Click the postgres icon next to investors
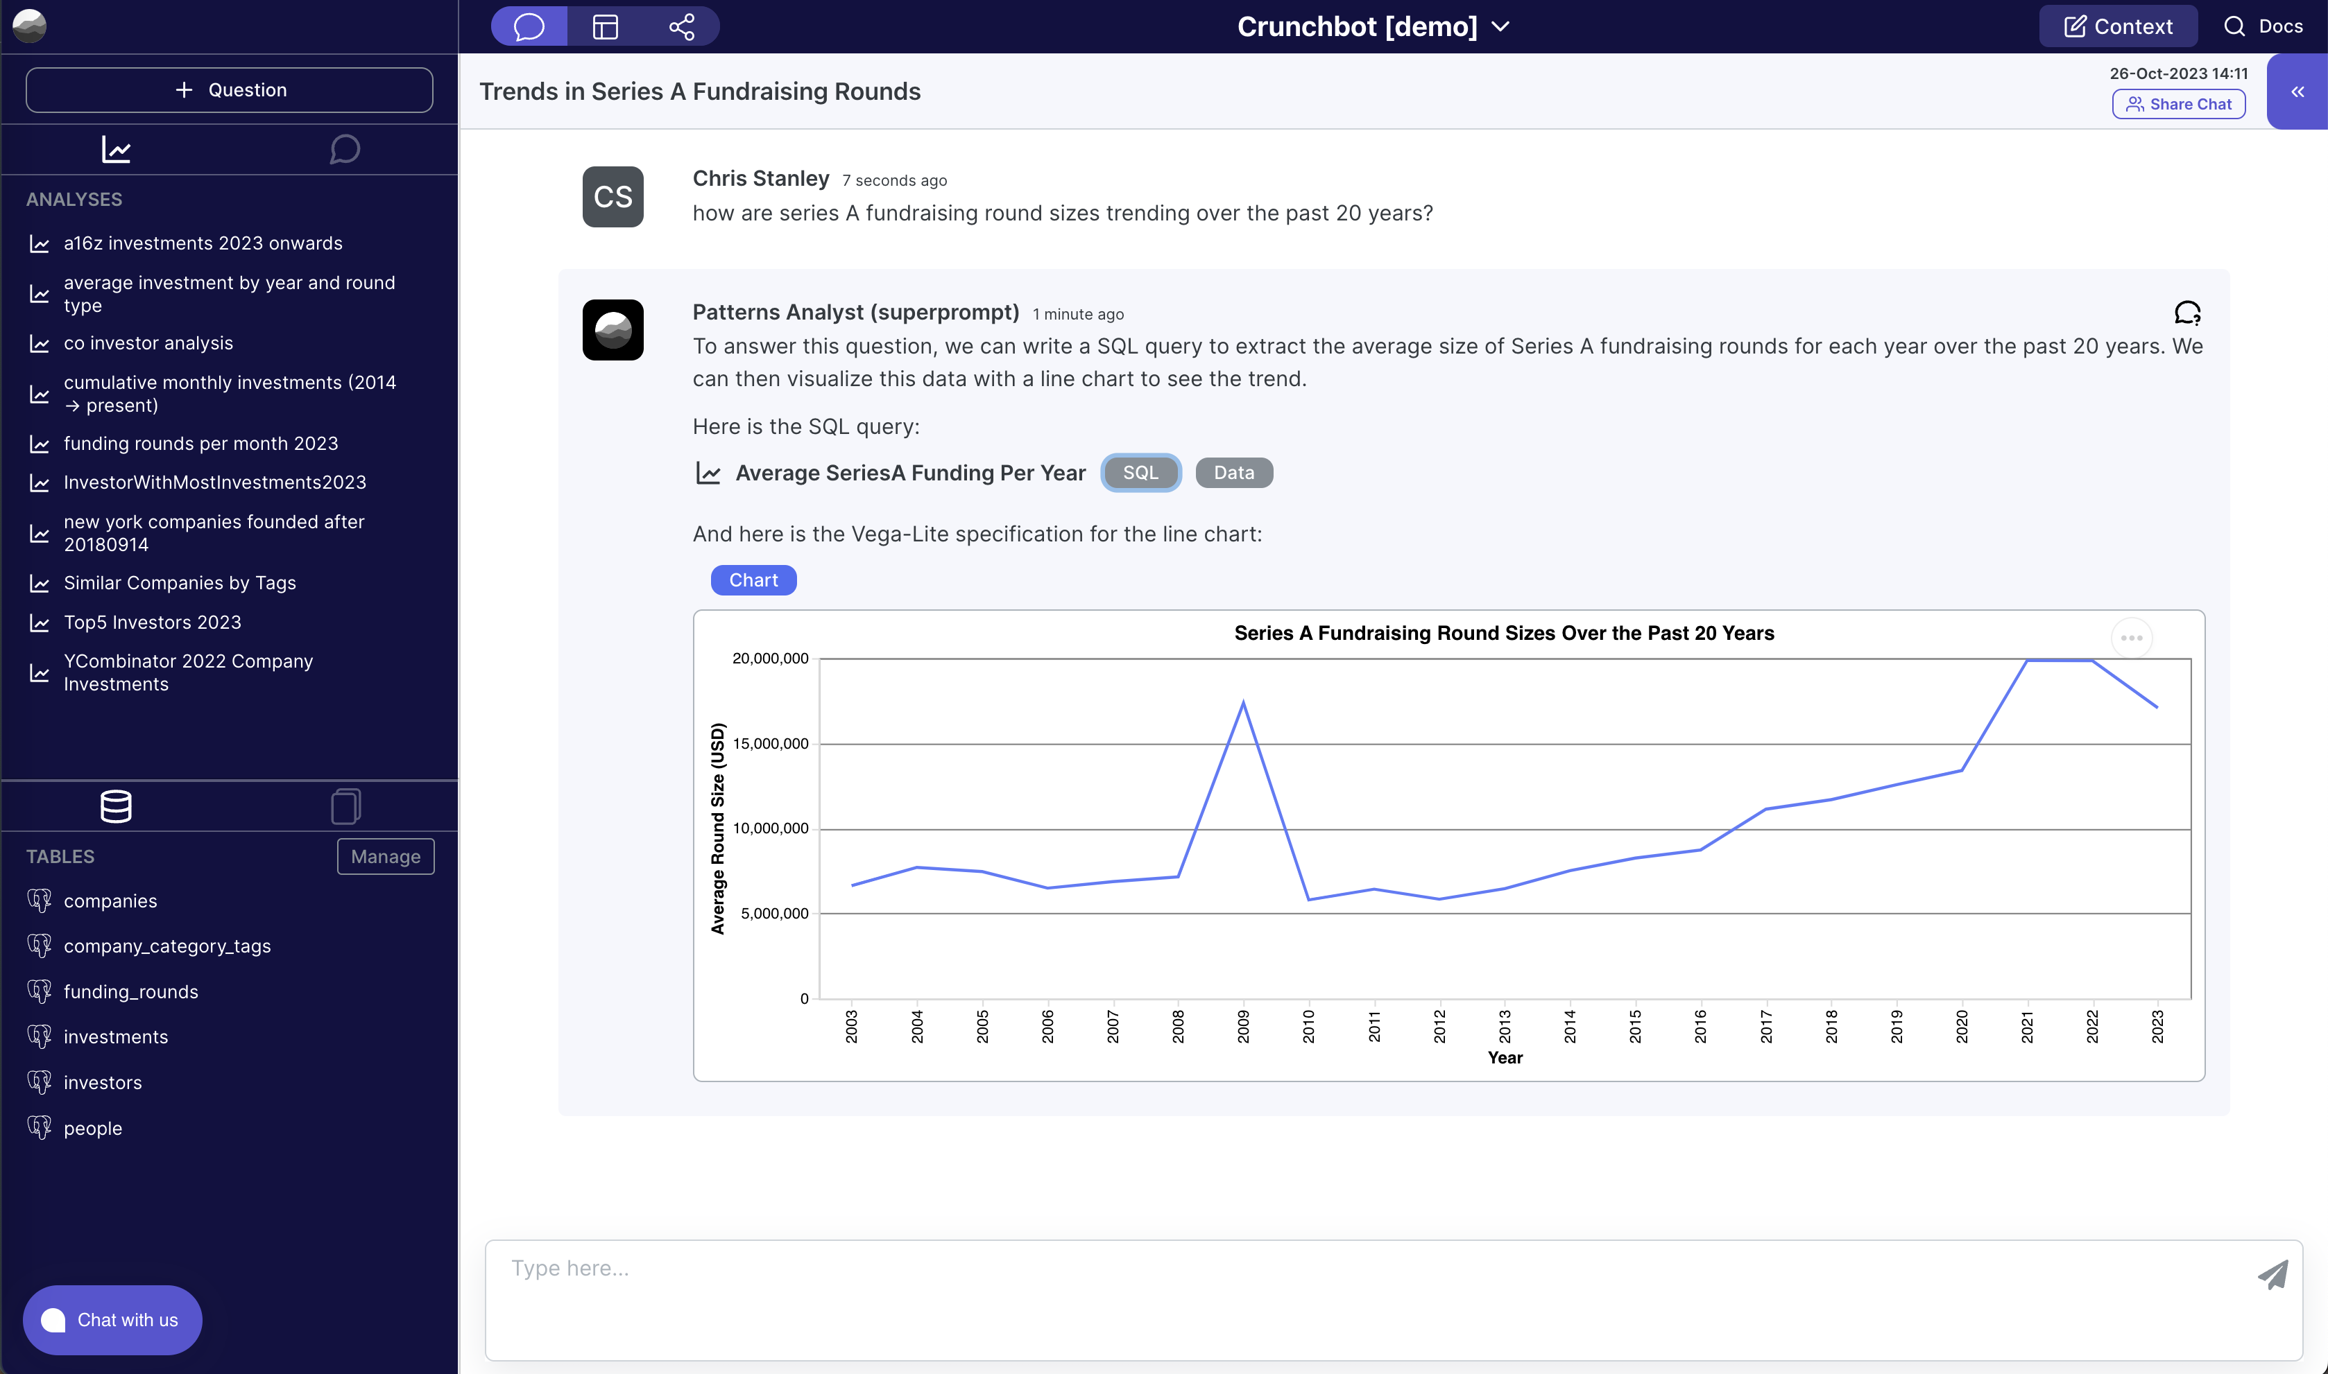2328x1374 pixels. (x=39, y=1081)
